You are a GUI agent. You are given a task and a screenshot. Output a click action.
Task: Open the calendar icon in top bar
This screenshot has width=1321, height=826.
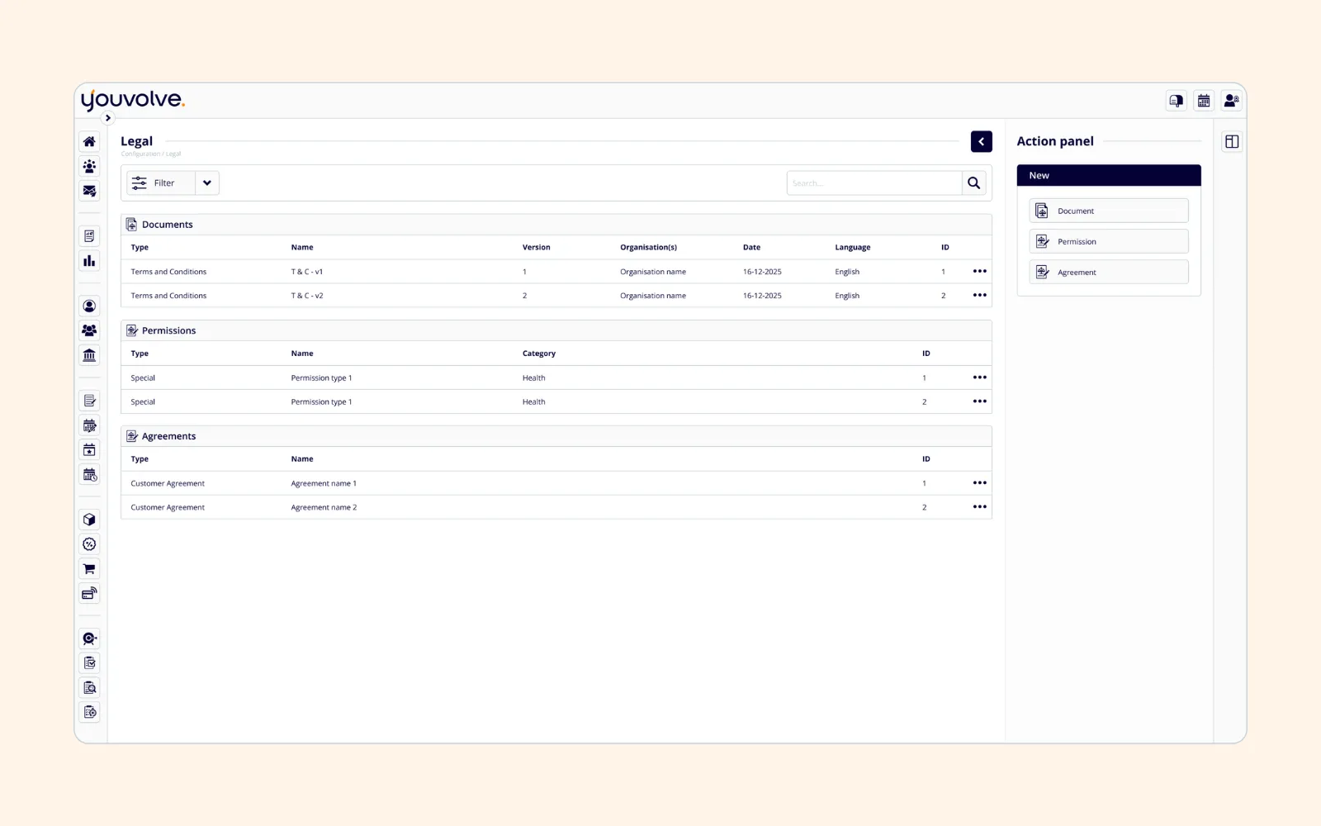(1204, 101)
